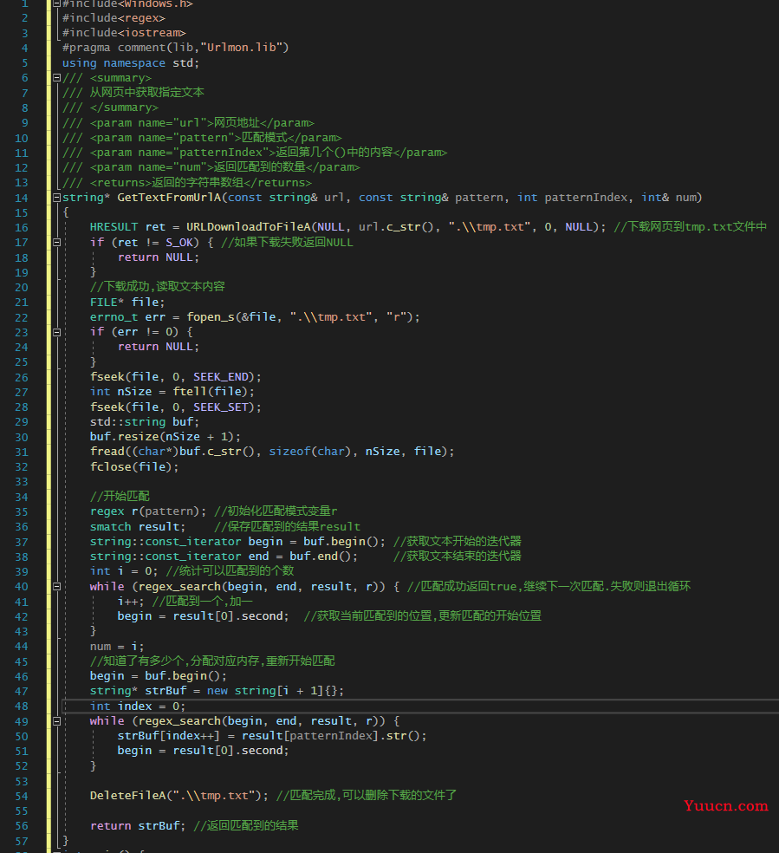Viewport: 779px width, 853px height.
Task: Click the URLDownloadToFileA call on line 16
Action: click(348, 227)
